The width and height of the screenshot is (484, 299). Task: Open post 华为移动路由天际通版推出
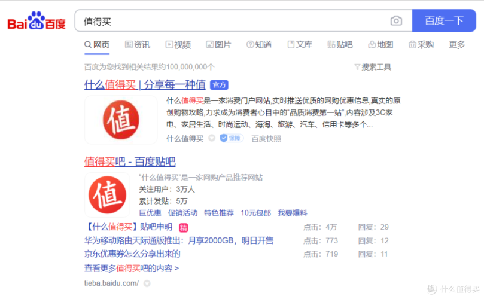179,240
